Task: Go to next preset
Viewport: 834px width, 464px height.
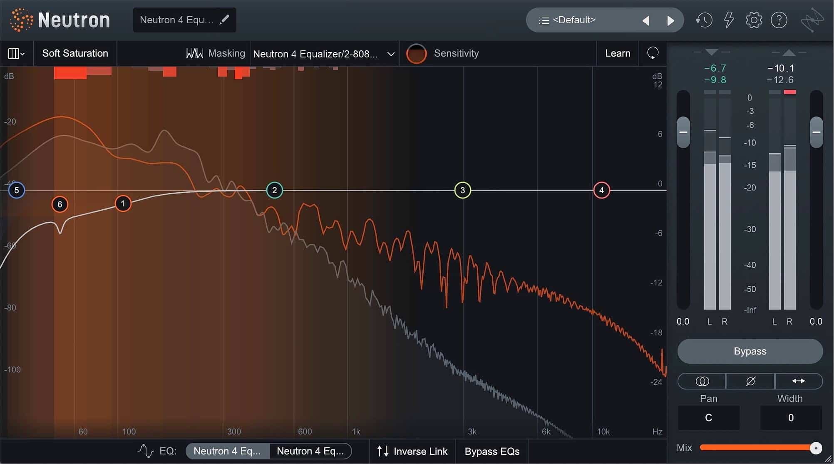Action: (670, 20)
